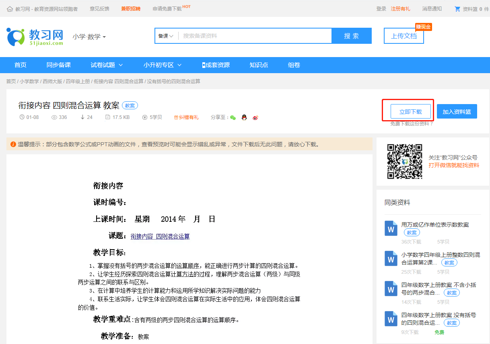Screen dimensions: 490x344
Task: Click the green 免费 label
Action: [439, 332]
